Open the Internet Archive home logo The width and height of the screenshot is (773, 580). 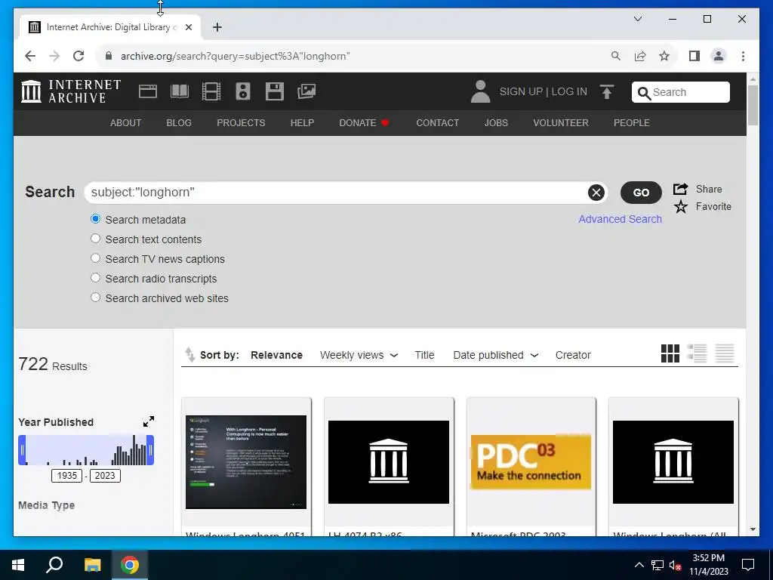[x=70, y=91]
